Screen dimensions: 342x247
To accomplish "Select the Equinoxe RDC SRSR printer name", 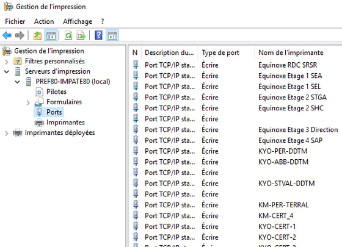I will pos(288,65).
